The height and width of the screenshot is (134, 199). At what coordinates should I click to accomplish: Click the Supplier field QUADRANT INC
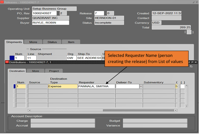(51, 18)
